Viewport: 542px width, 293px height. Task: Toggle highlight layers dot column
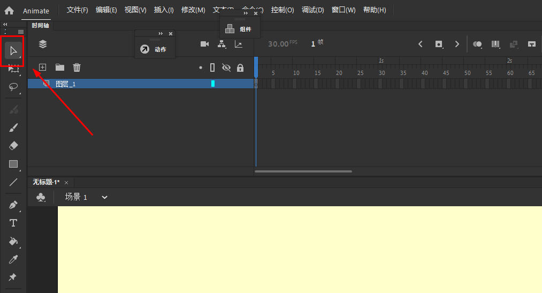(201, 67)
